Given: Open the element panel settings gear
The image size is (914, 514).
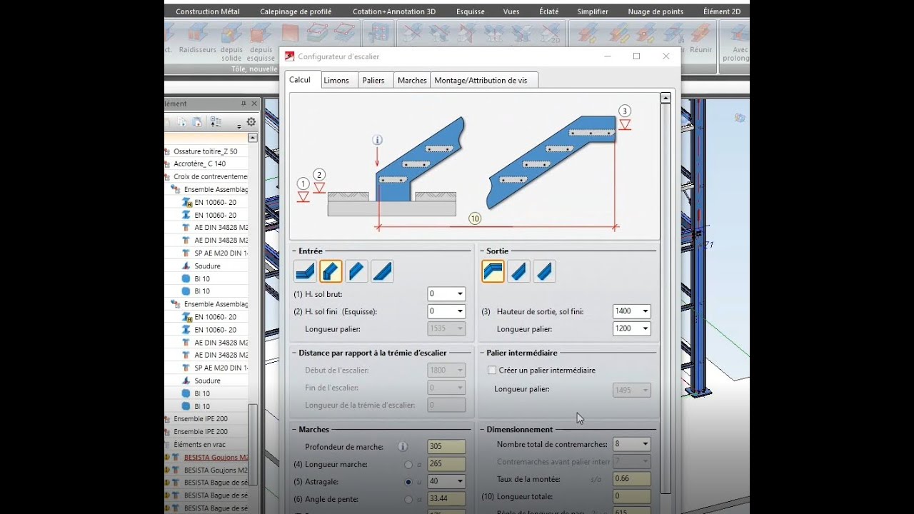Looking at the screenshot, I should pyautogui.click(x=251, y=122).
